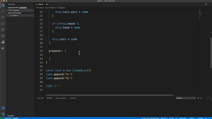212x119 pixels.
Task: Select index.js under DATA-STRUCTURES
Action: pyautogui.click(x=15, y=16)
